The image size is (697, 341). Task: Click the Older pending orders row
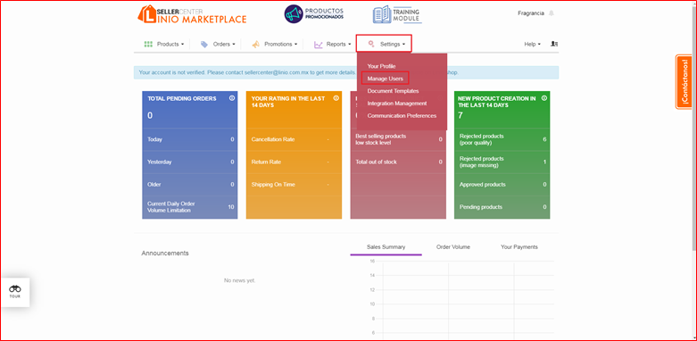point(190,185)
